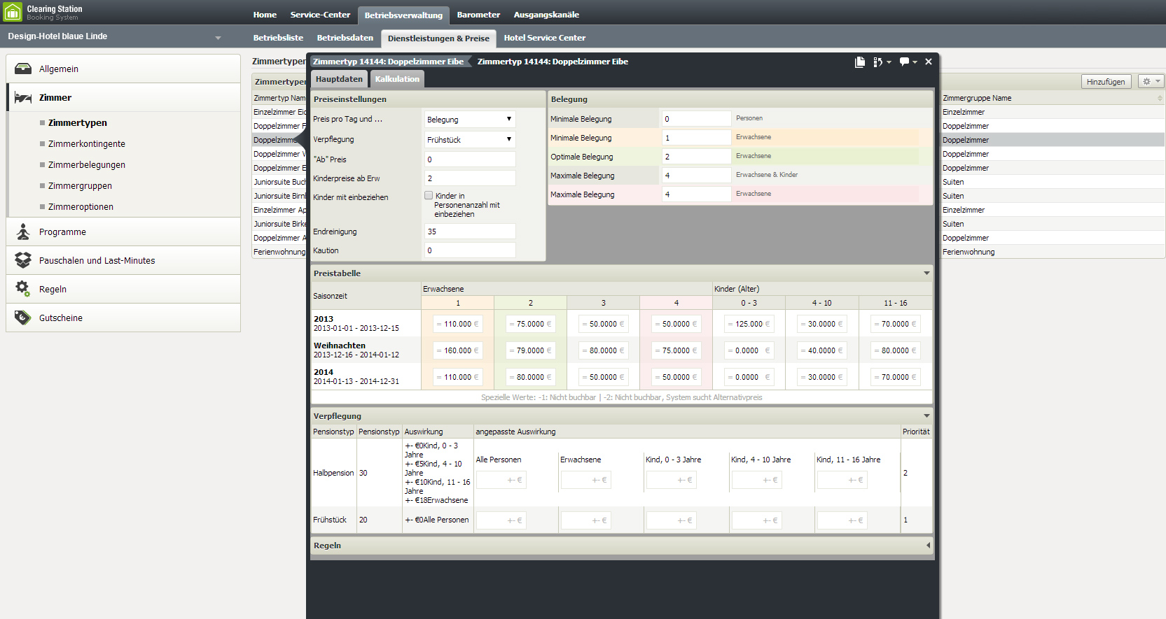Open Zimmergruppen in the sidebar
Viewport: 1166px width, 619px height.
coord(80,185)
